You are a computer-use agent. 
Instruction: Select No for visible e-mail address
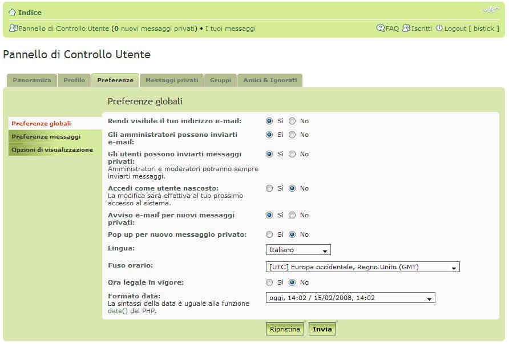292,121
